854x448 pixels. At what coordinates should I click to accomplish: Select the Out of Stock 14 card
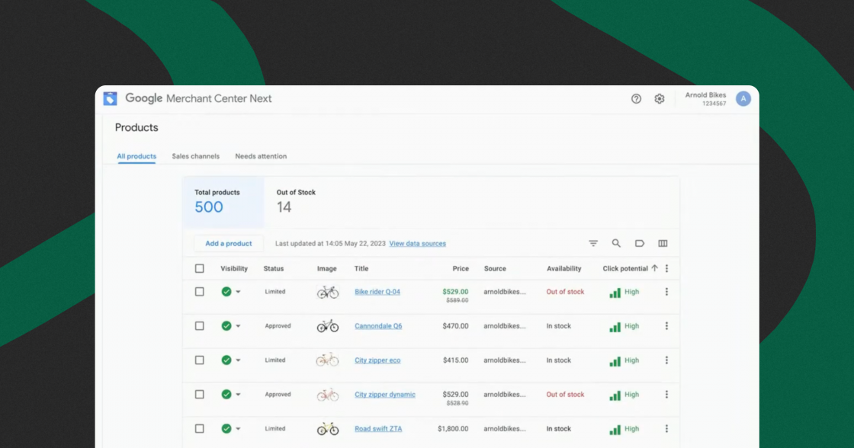(296, 202)
